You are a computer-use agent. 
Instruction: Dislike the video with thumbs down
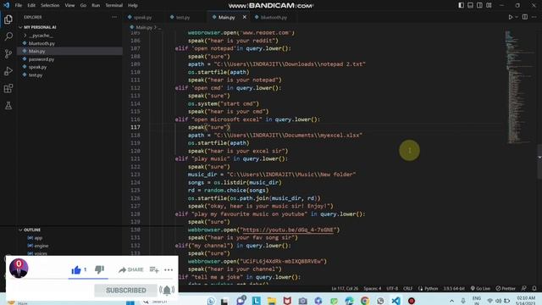click(99, 269)
